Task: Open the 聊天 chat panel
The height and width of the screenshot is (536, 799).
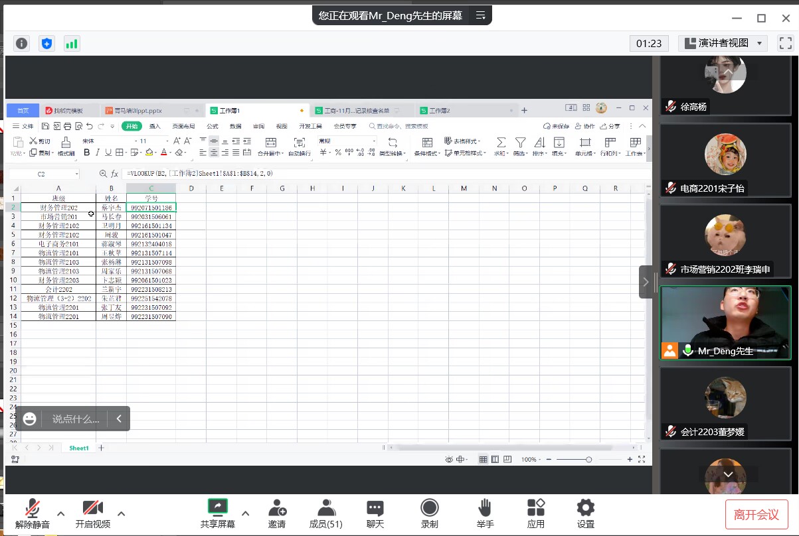Action: tap(375, 513)
